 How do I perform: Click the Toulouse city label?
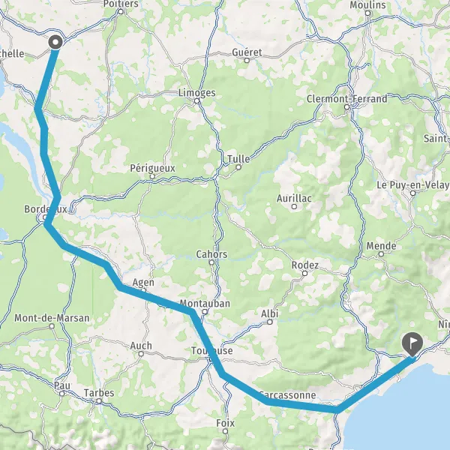[211, 350]
